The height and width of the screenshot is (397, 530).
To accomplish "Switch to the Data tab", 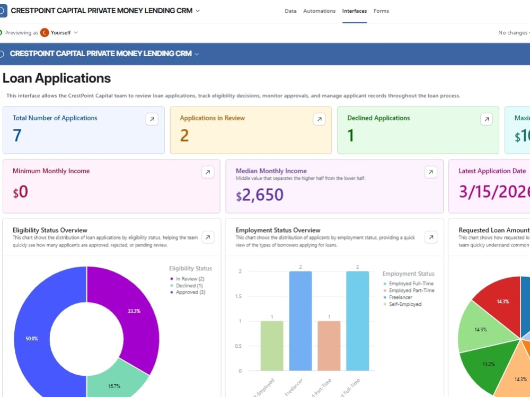I will pos(290,11).
